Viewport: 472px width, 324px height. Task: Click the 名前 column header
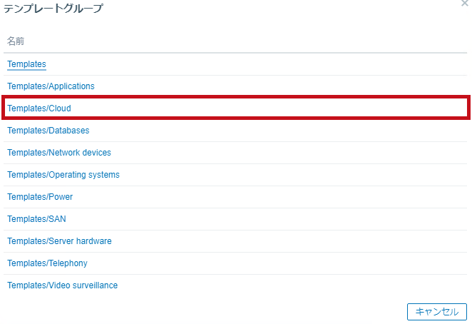16,41
